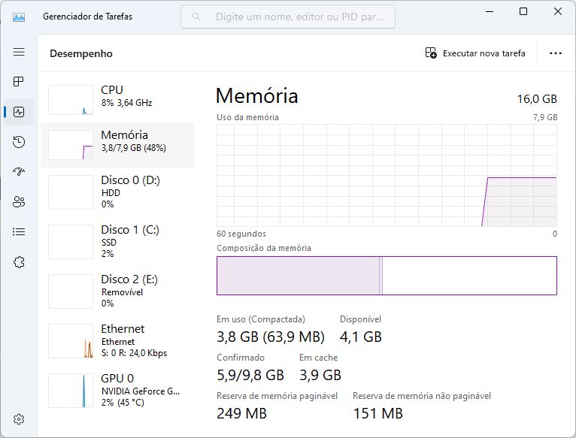Open the Services puzzle icon
Screen dimensions: 576x438
[19, 262]
